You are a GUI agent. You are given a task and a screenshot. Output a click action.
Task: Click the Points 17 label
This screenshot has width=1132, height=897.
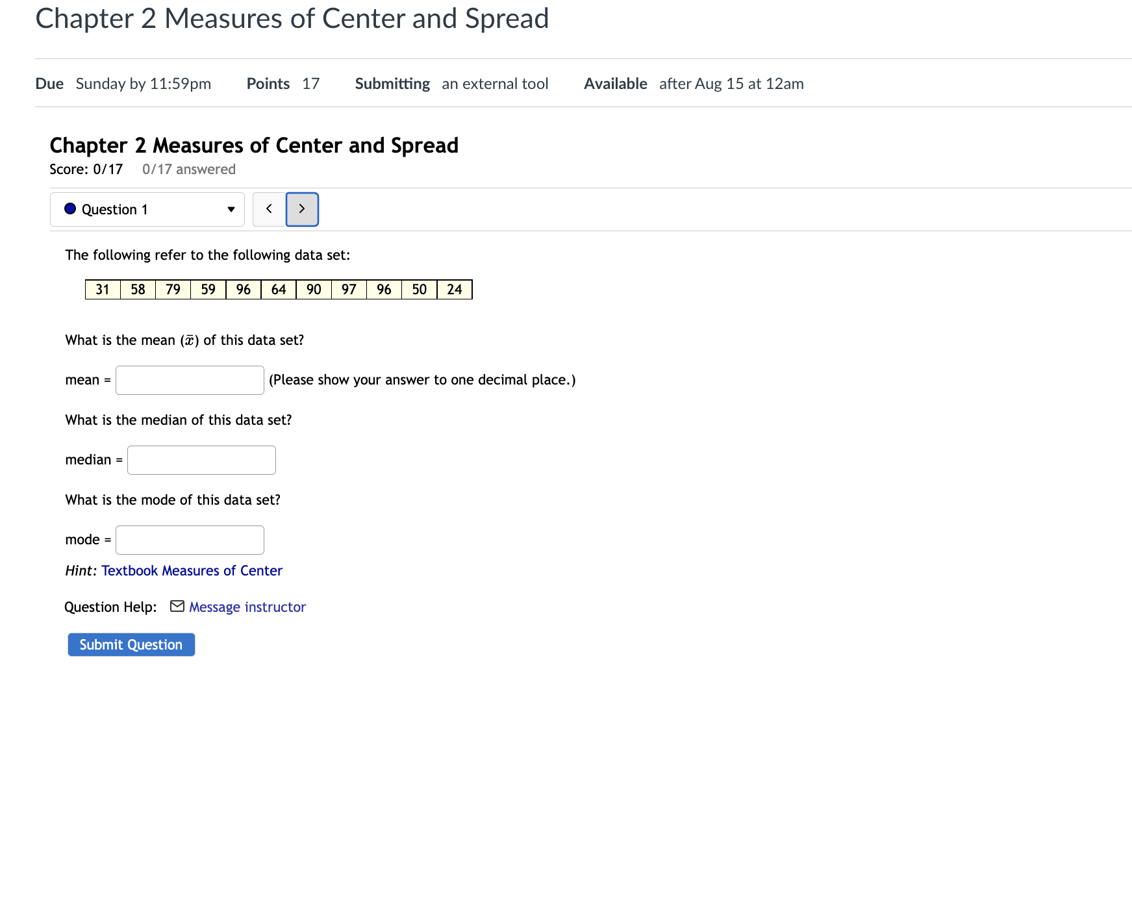(x=282, y=83)
